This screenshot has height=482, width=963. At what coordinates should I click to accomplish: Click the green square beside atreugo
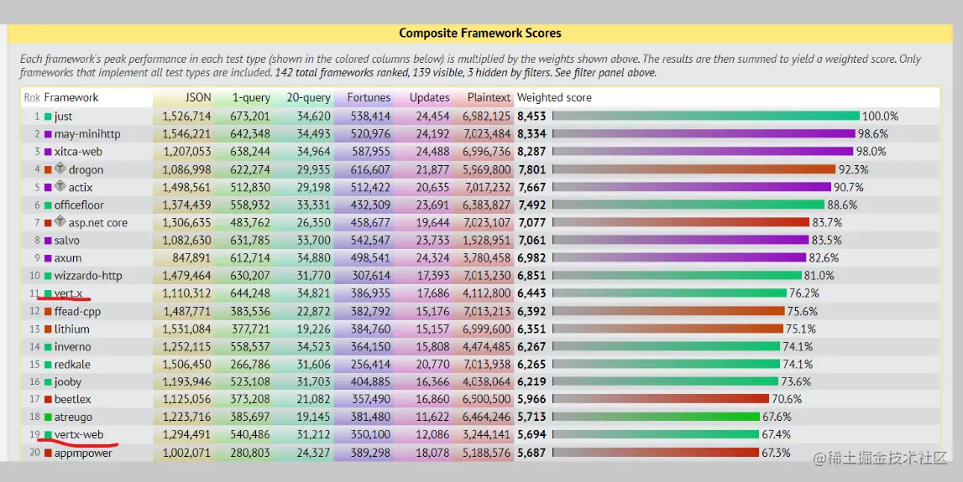[48, 417]
